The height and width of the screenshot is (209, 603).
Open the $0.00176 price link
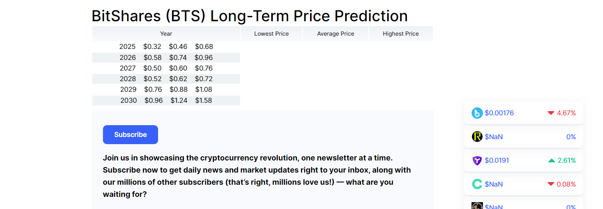[x=499, y=113]
